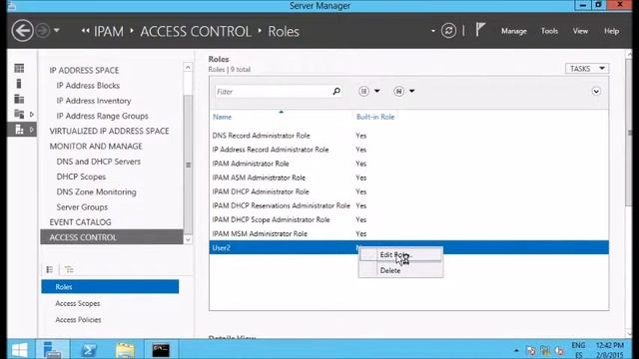
Task: Open the navigation history dropdown arrow
Action: point(57,31)
